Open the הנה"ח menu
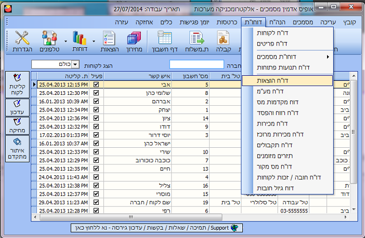Screen dimensions: 365x238 click(277, 22)
